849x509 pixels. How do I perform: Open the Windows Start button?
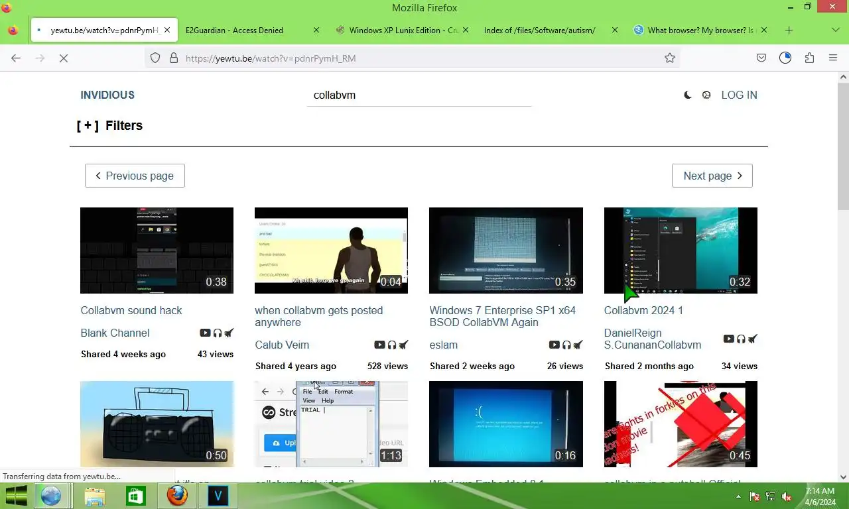(17, 496)
